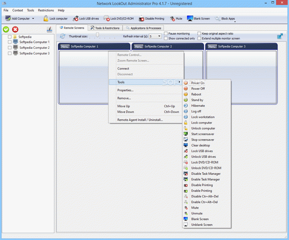The height and width of the screenshot is (240, 289).
Task: Click the red X deselect-all icon
Action: pos(15,29)
